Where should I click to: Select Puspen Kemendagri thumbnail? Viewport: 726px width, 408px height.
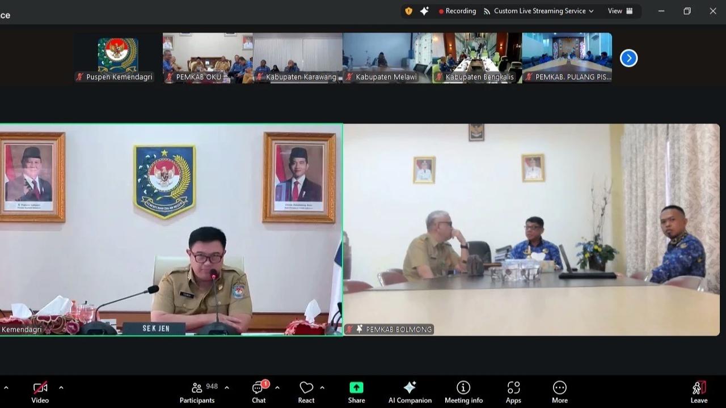(118, 58)
